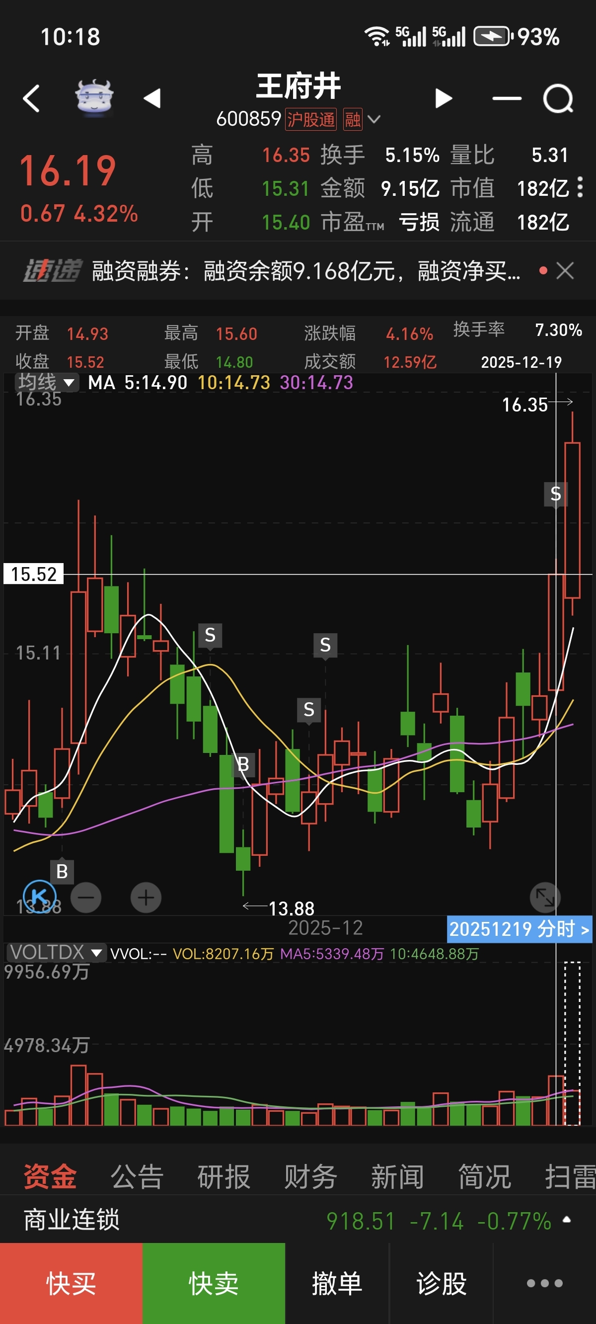The height and width of the screenshot is (1324, 596).
Task: Expand chart to fullscreen icon
Action: click(545, 898)
